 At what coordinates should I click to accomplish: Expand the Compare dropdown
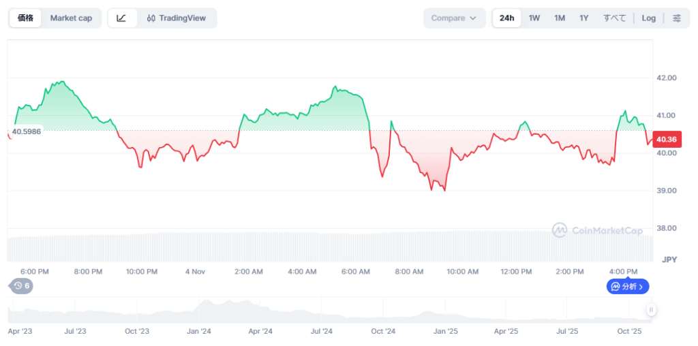tap(454, 18)
